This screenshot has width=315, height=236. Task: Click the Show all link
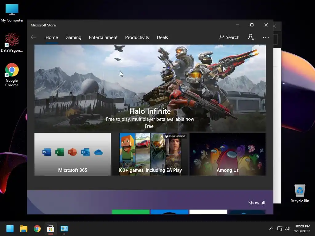coord(257,203)
